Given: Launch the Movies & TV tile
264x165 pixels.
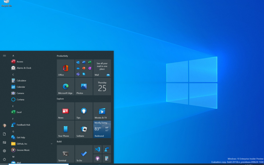Looking at the screenshot, I should pyautogui.click(x=102, y=111).
